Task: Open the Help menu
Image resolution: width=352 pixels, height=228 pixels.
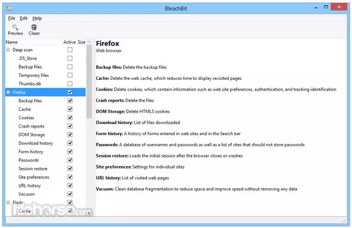Action: point(37,18)
